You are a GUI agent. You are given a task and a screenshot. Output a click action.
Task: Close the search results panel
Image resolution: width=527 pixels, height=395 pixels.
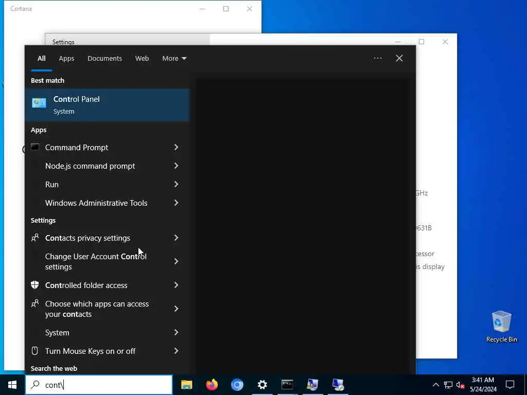point(399,58)
